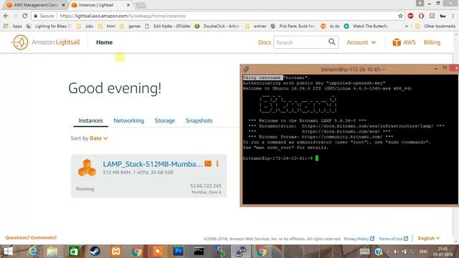Open the Chrome menu three dots

[x=453, y=16]
